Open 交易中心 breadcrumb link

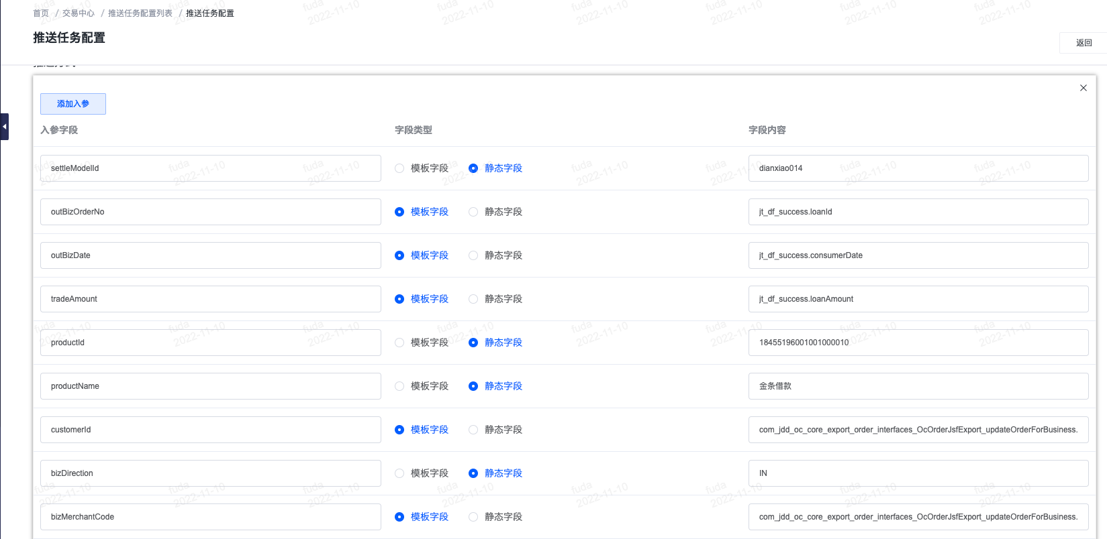pos(79,13)
